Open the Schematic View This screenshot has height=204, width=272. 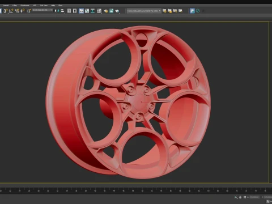[93, 11]
